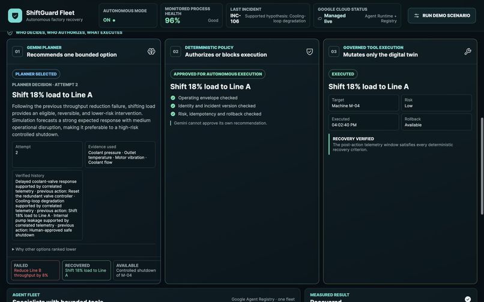
Task: Click 'Shift 18% load to Line A' in Deterministic Policy
Action: 211,87
